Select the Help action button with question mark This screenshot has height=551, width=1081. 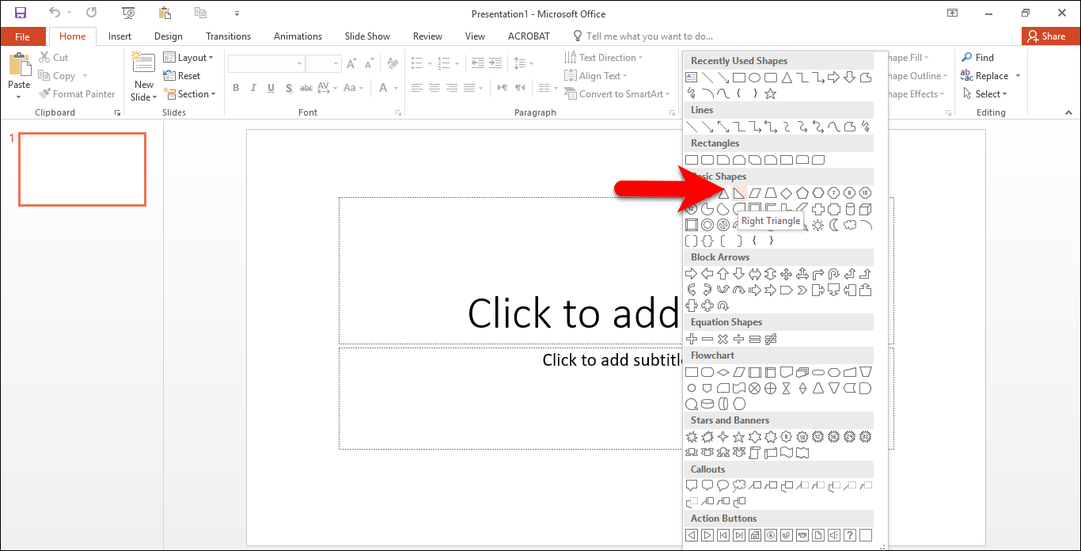pos(850,535)
